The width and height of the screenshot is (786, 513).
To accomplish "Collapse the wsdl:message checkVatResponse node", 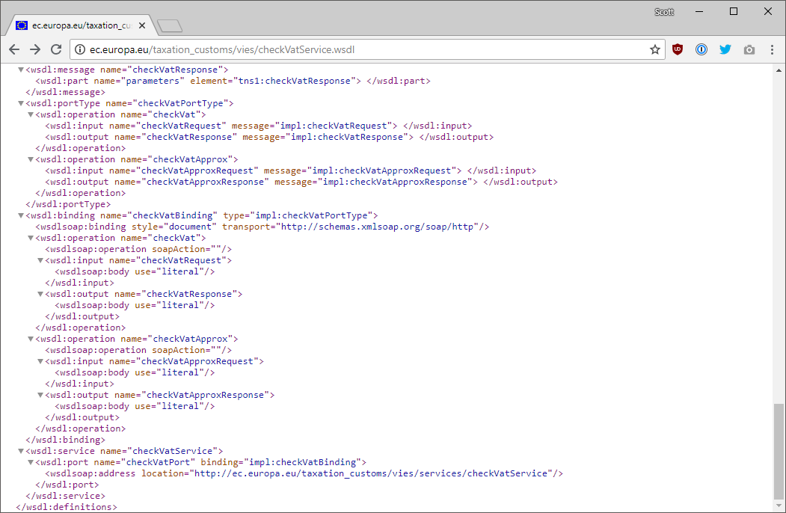I will (x=21, y=70).
